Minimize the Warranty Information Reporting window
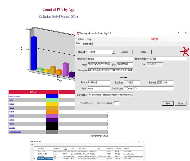 tap(171, 33)
